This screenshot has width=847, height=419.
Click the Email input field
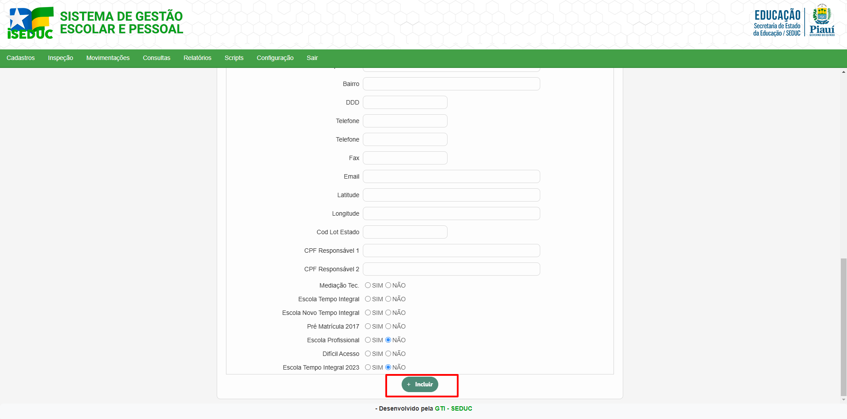[x=451, y=176]
